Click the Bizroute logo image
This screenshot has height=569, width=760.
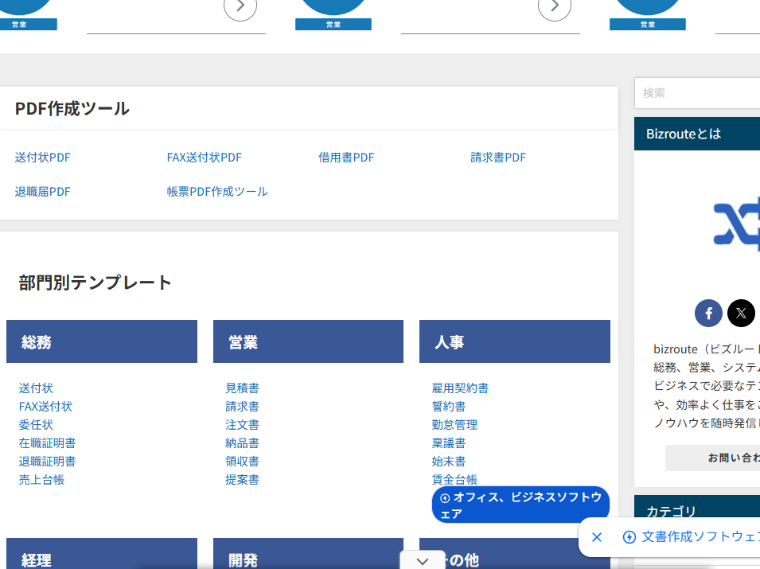(736, 224)
